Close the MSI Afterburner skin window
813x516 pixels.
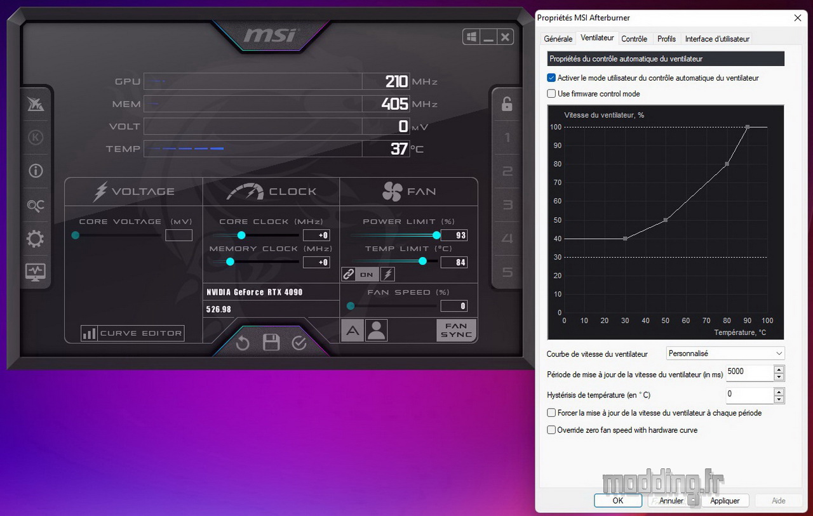[x=505, y=37]
